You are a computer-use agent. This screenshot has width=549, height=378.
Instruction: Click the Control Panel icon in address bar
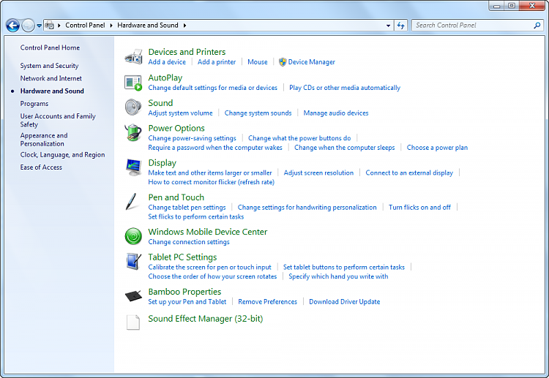tap(50, 25)
